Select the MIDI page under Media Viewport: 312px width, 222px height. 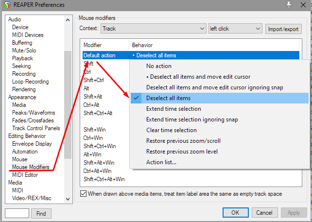[x=17, y=190]
